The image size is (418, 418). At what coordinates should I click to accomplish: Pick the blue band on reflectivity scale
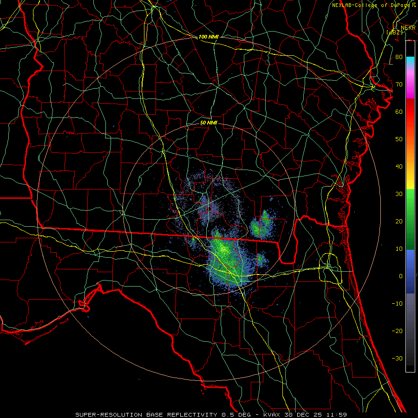(x=410, y=271)
